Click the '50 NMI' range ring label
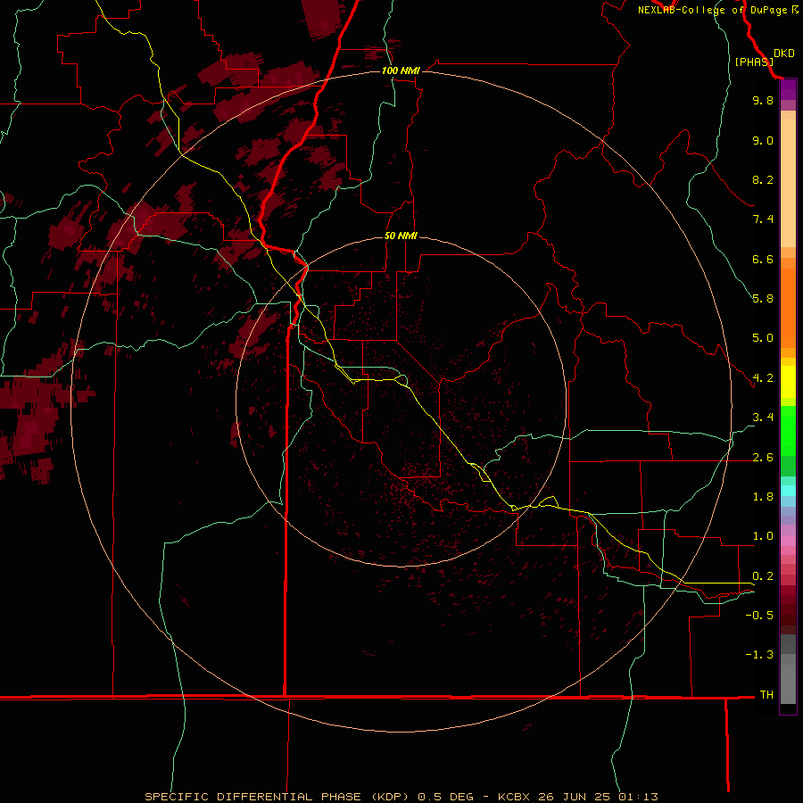The image size is (803, 803). tap(401, 236)
